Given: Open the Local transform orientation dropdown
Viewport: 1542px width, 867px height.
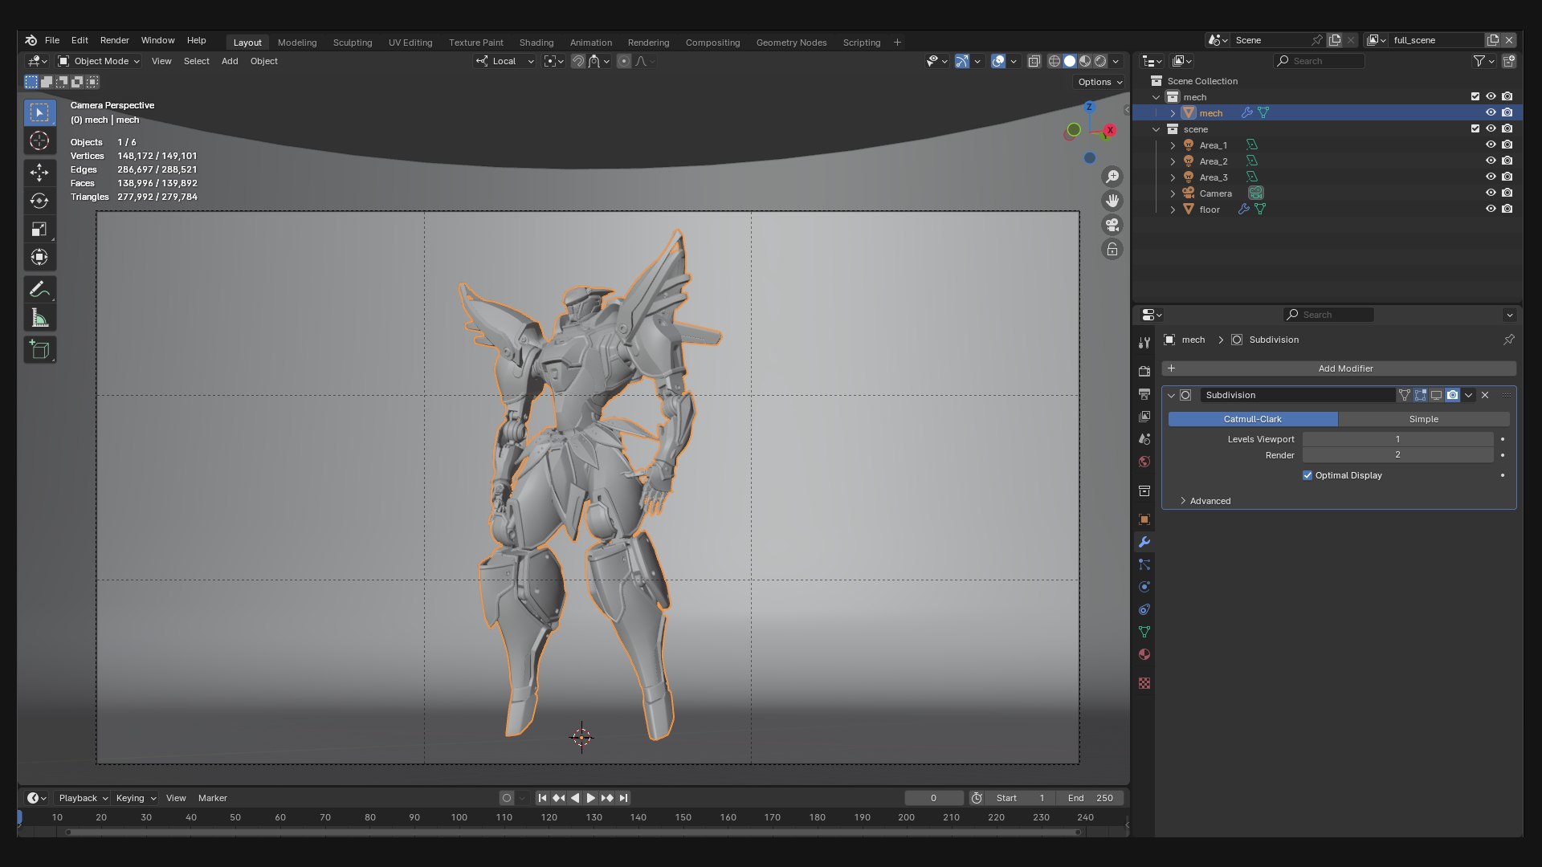Looking at the screenshot, I should [x=505, y=61].
